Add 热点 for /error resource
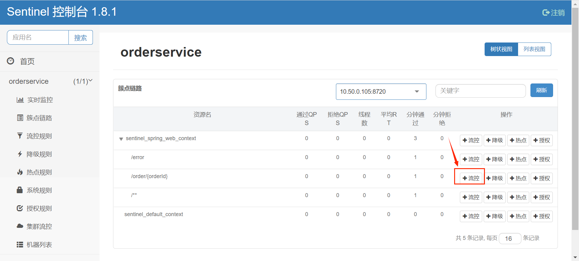This screenshot has width=579, height=261. click(x=518, y=159)
